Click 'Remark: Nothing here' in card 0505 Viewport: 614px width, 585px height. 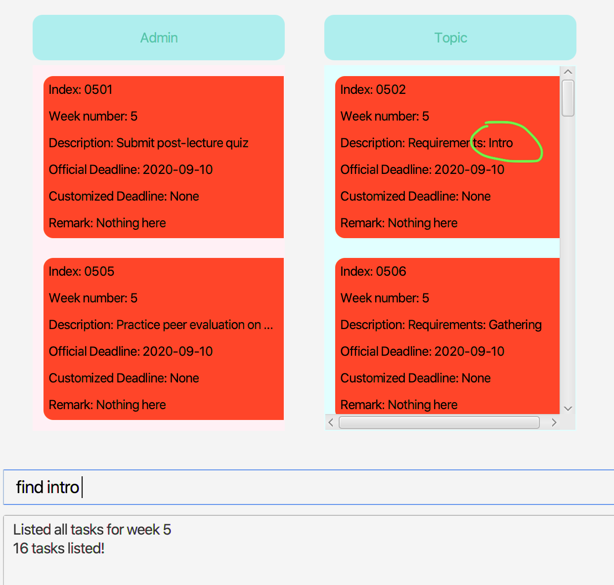pyautogui.click(x=107, y=405)
